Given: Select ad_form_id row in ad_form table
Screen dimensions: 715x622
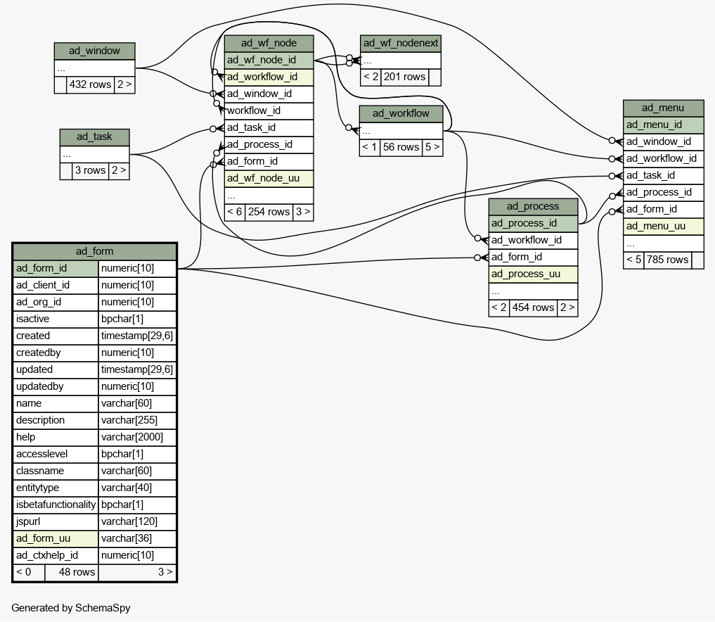Looking at the screenshot, I should tap(94, 268).
